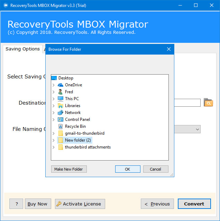
Task: Close the Browse For Folder dialog
Action: [169, 49]
